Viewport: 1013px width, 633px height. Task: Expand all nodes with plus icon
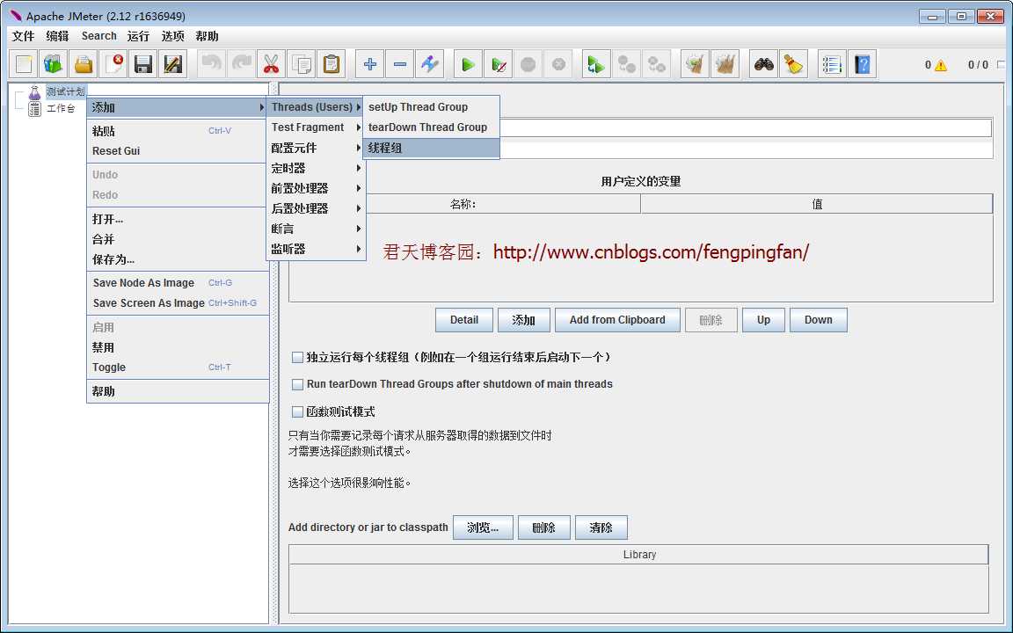click(x=370, y=64)
